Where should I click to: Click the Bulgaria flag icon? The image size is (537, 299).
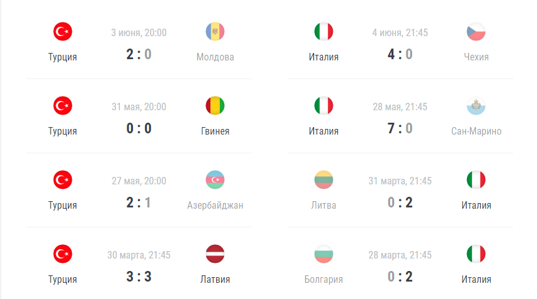tap(323, 254)
